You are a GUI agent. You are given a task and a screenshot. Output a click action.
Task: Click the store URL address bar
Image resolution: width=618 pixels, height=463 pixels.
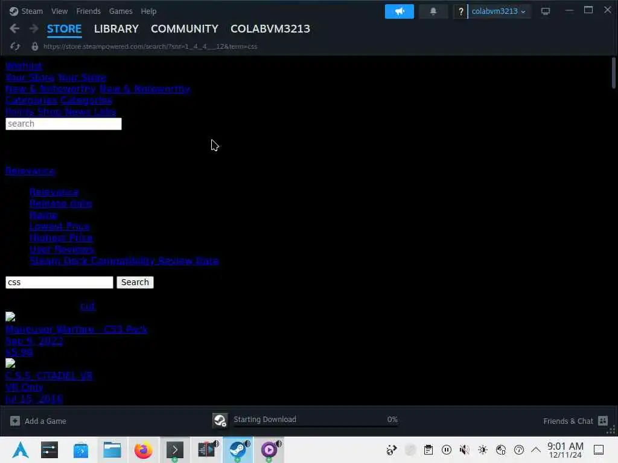pos(150,46)
